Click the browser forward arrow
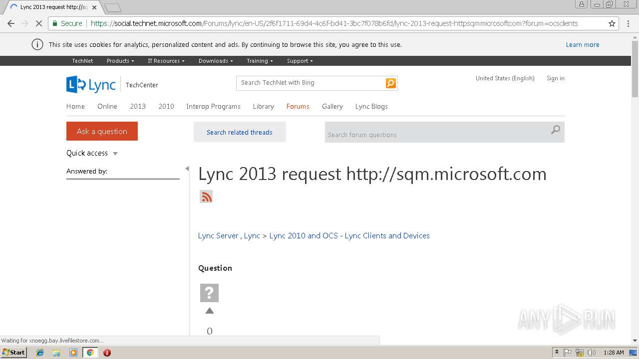639x359 pixels. (x=24, y=23)
